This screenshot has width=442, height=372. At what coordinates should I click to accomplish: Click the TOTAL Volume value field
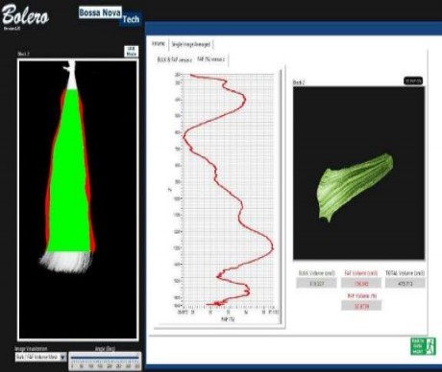tap(405, 283)
